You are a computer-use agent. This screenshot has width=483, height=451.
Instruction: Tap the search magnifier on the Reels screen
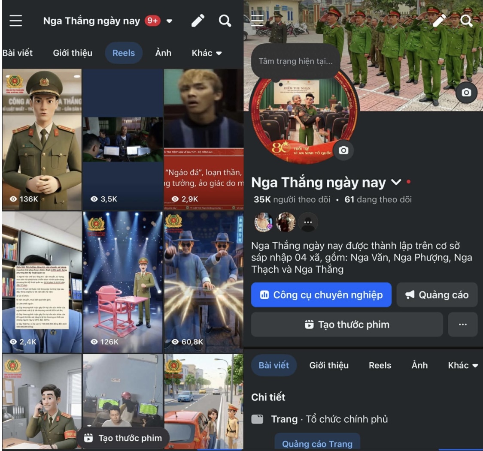click(225, 21)
